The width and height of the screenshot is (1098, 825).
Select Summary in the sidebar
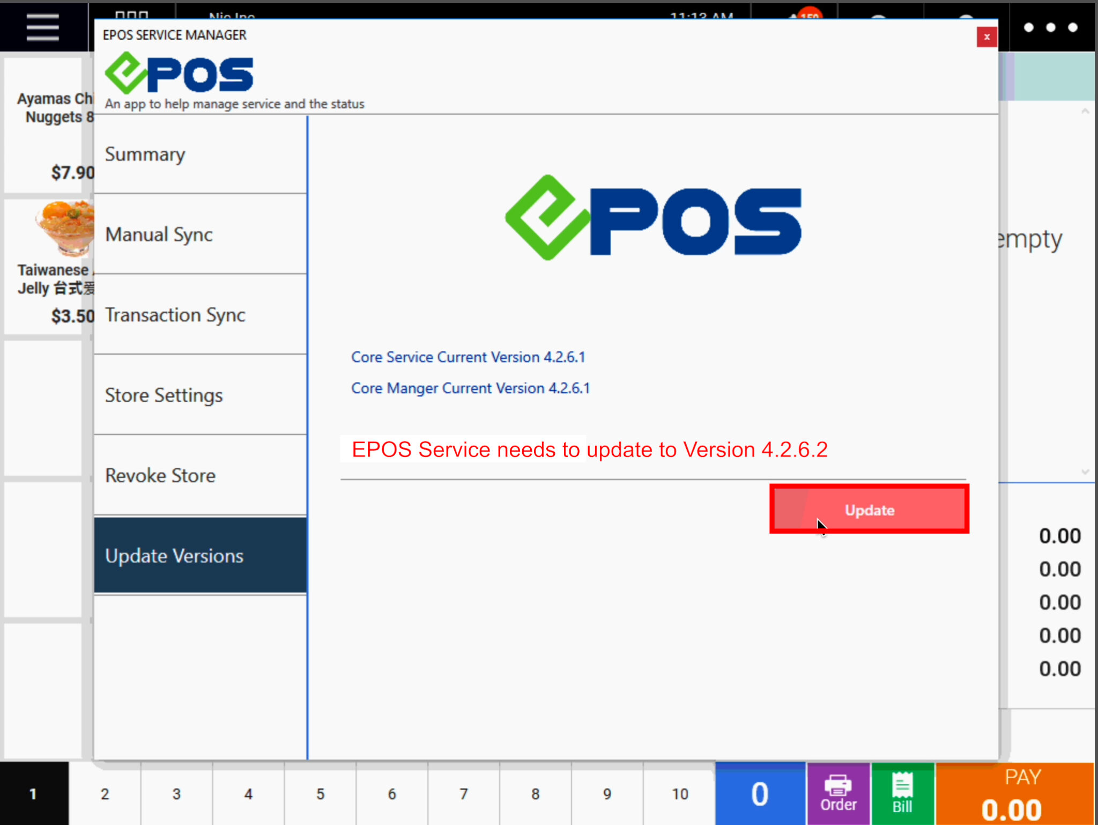(145, 154)
